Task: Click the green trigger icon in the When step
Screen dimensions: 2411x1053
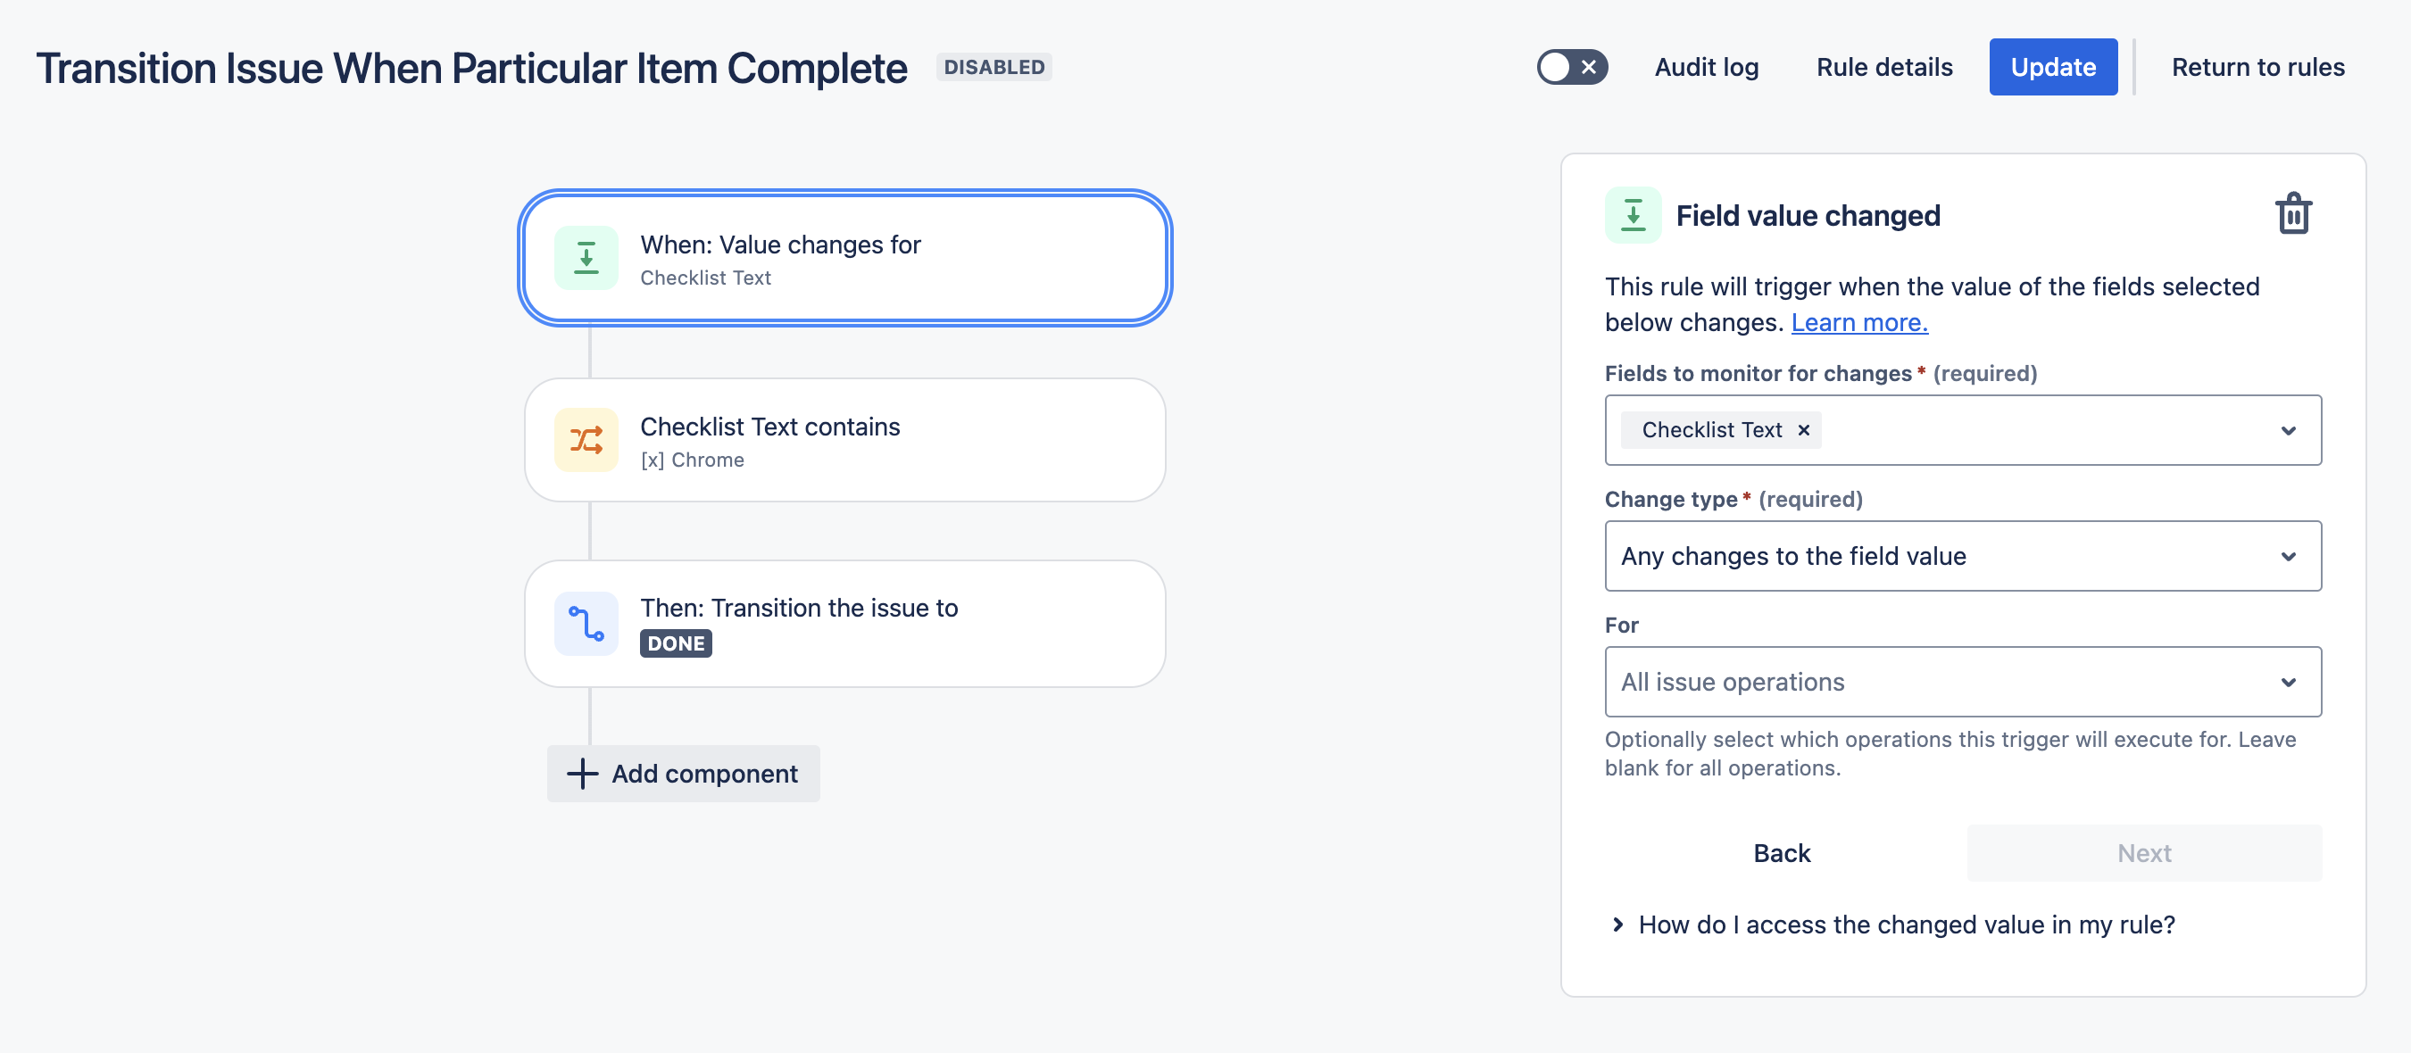Action: point(586,257)
